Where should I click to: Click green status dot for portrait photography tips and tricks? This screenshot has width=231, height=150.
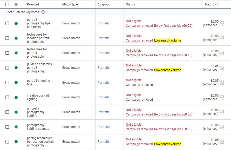(x=16, y=23)
